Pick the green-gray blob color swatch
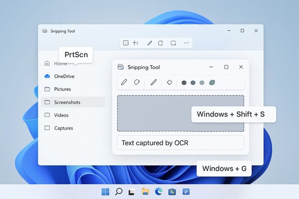The height and width of the screenshot is (199, 299). pos(212,82)
